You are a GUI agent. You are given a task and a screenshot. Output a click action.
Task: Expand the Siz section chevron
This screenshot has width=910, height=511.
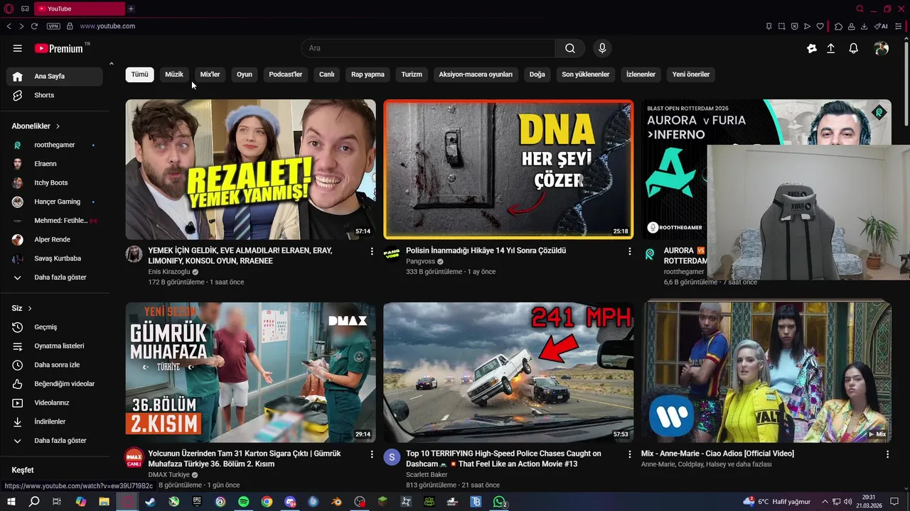[30, 309]
